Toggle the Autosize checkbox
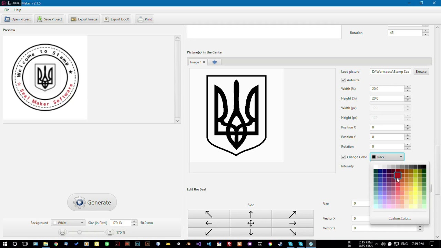Viewport: 441px width, 248px height. 343,80
